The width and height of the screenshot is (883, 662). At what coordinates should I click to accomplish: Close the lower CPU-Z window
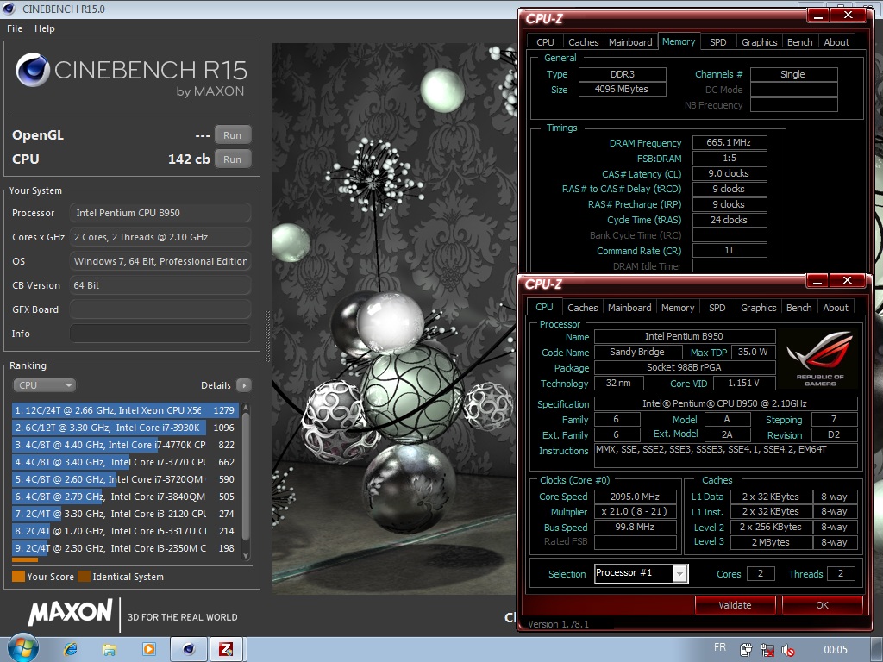click(x=847, y=280)
